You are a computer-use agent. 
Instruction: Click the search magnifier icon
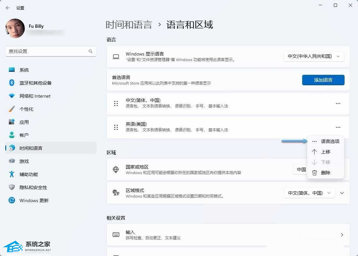(90, 51)
